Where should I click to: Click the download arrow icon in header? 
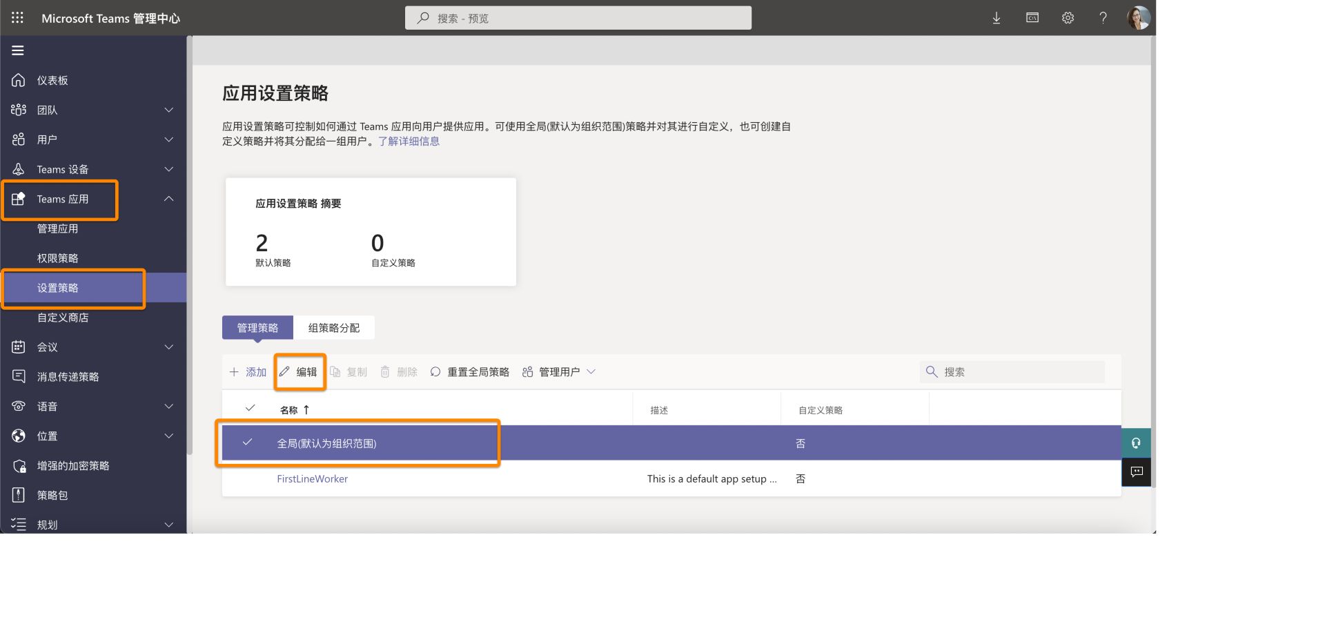click(x=997, y=18)
